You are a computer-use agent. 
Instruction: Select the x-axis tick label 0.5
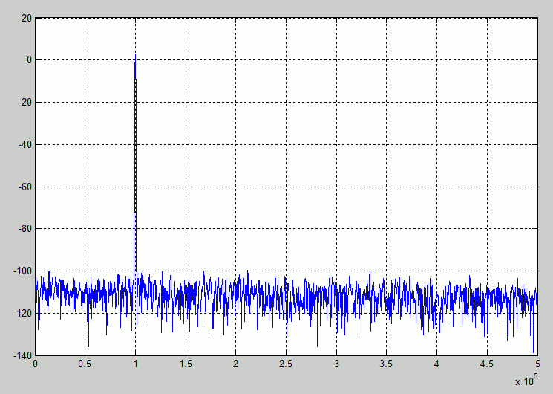click(85, 364)
